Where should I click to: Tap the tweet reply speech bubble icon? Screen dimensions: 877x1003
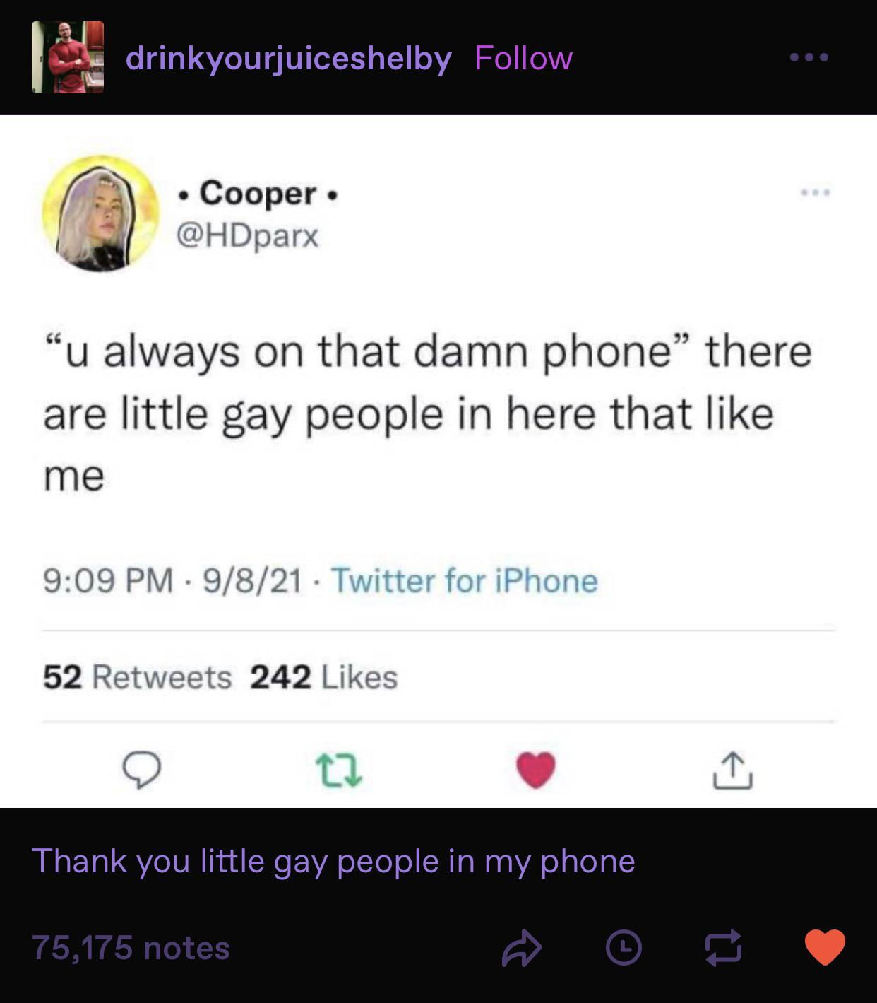coord(141,770)
